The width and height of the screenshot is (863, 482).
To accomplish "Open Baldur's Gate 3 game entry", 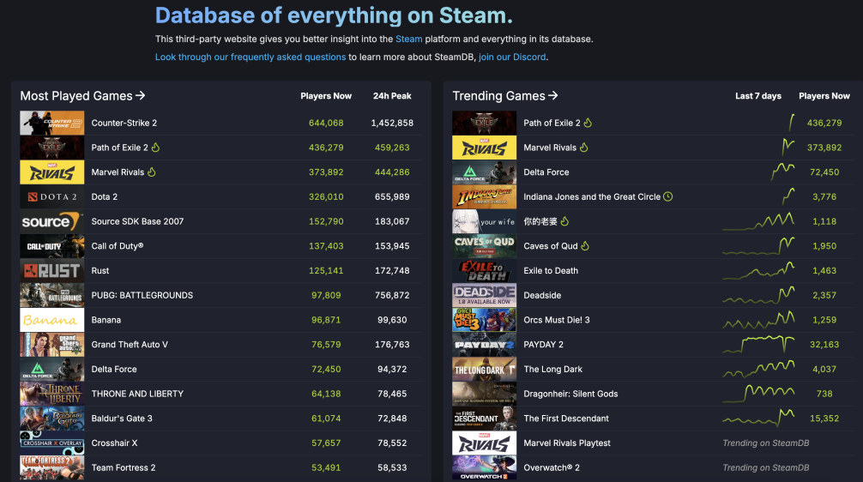I will (x=122, y=419).
